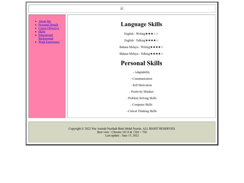Go to Personal Details page

pos(48,25)
